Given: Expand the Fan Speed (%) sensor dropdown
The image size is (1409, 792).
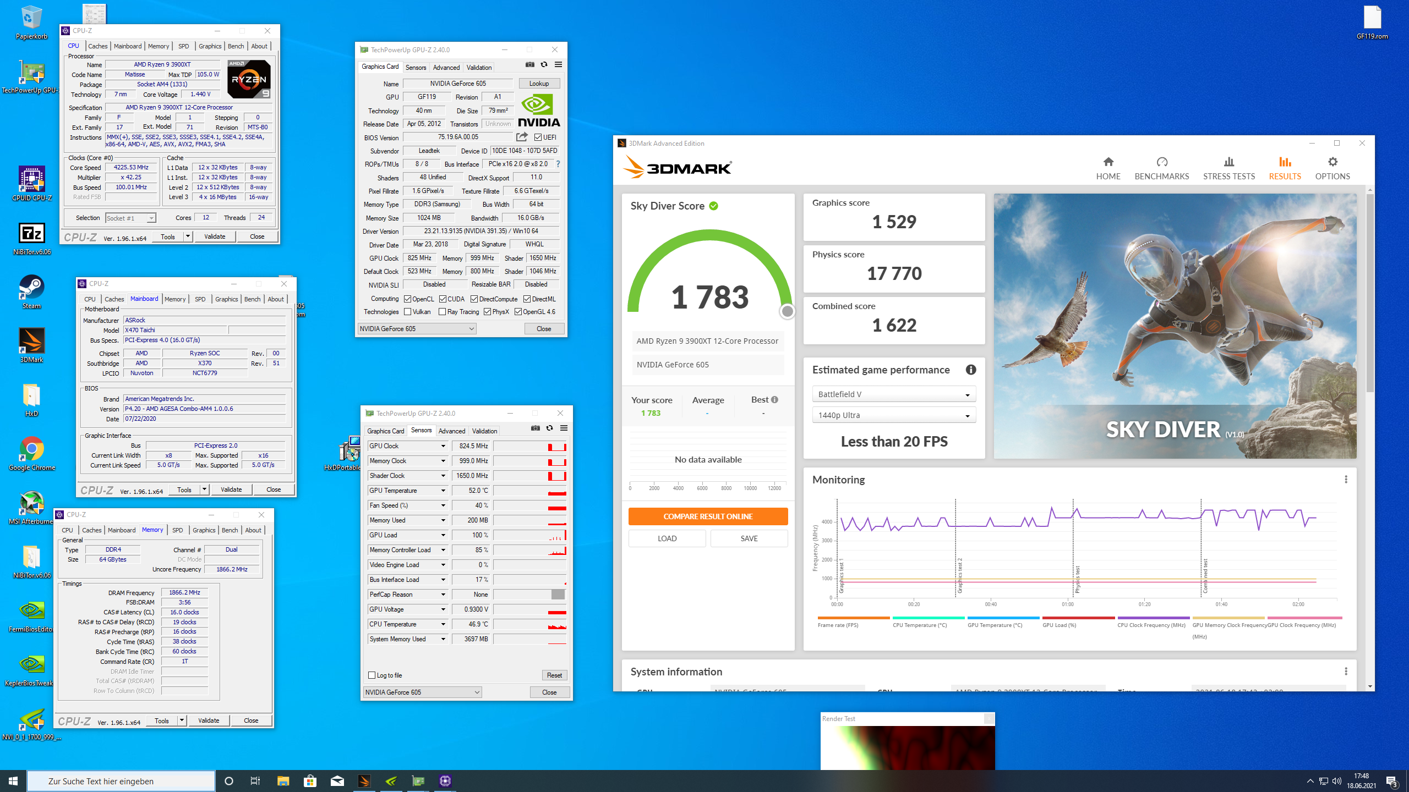Looking at the screenshot, I should click(x=443, y=505).
